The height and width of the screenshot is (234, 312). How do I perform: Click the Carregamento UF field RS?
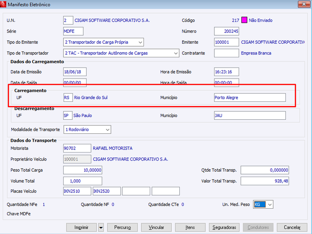[68, 98]
